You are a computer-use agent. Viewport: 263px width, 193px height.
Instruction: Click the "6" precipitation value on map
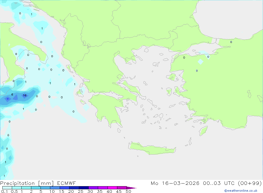pos(12,95)
